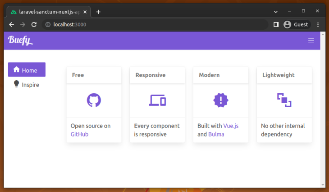
Task: Open a new browser tab
Action: 98,12
